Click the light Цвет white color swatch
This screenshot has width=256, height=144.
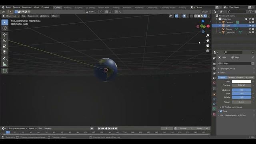[x=242, y=82]
